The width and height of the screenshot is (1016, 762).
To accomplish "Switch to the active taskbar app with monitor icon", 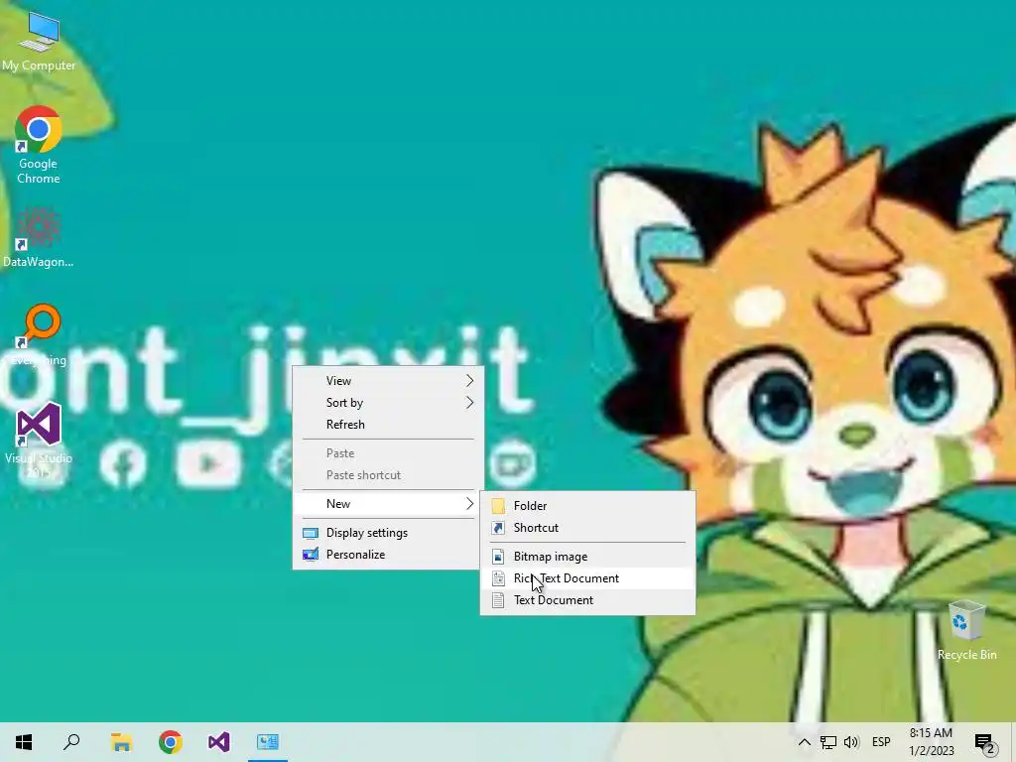I will point(268,742).
